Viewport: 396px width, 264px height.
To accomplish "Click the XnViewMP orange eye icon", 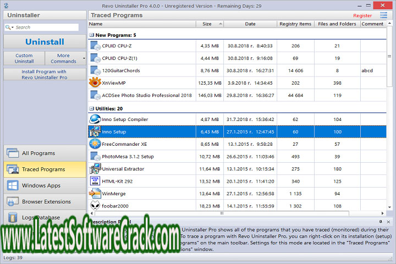I will [x=95, y=82].
